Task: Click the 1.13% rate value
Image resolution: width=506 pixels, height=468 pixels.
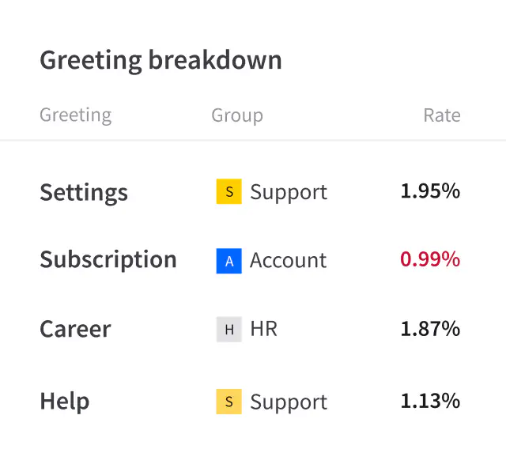Action: coord(430,401)
